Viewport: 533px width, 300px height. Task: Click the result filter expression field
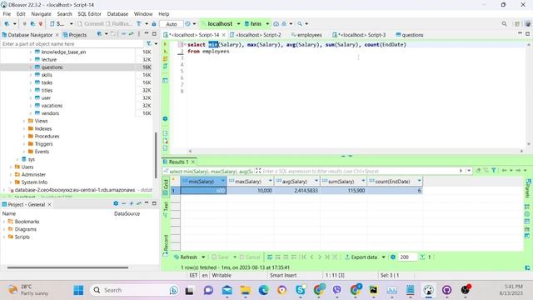coord(361,171)
